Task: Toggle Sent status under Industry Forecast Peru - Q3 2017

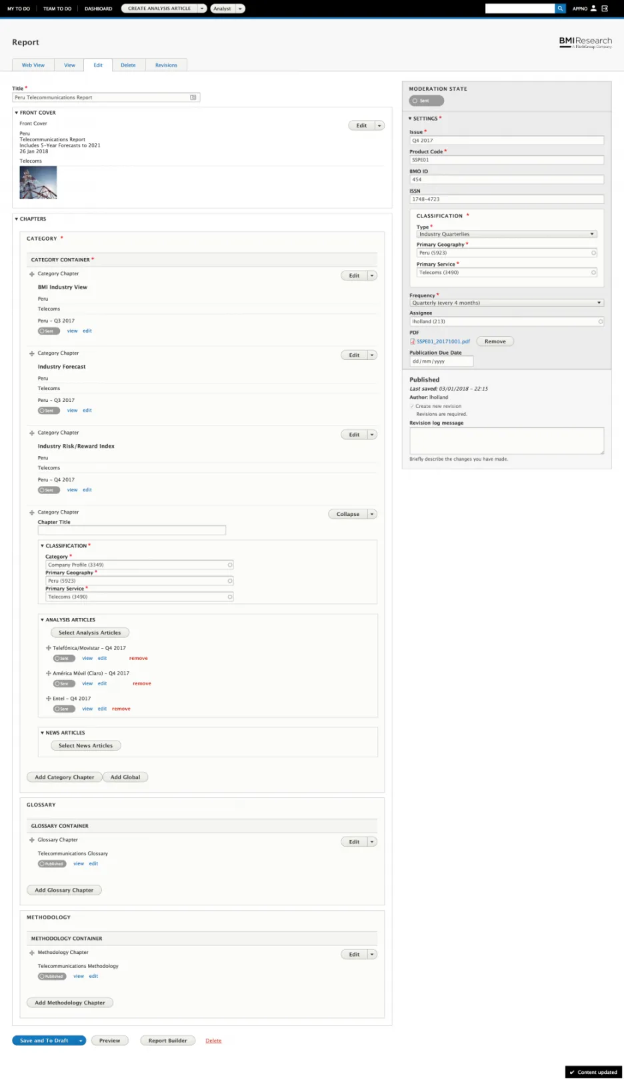Action: tap(49, 411)
